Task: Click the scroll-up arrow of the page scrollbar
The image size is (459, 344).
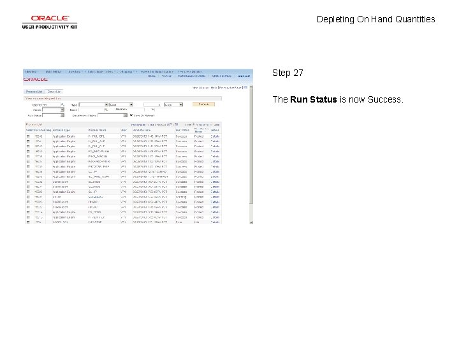Action: [x=251, y=87]
